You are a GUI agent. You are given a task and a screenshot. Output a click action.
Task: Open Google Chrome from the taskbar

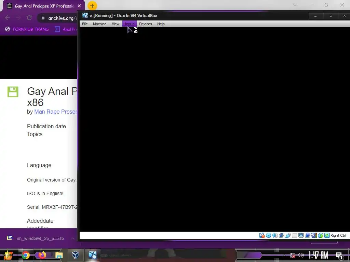[x=25, y=255]
